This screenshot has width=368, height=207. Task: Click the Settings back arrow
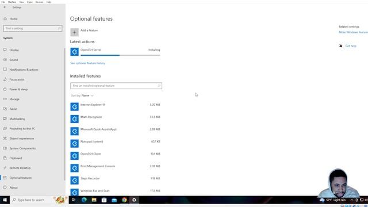click(x=5, y=7)
